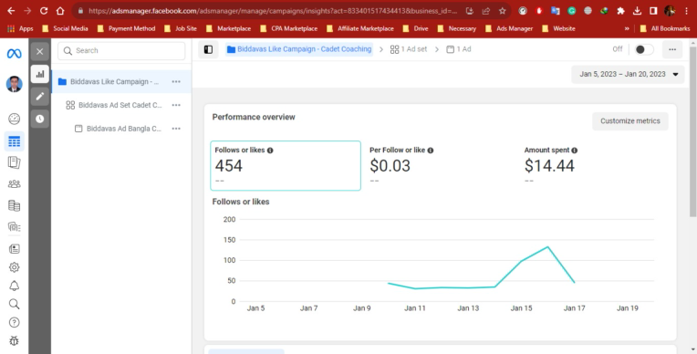The height and width of the screenshot is (354, 697).
Task: Open the browser Downloads icon
Action: click(x=637, y=11)
